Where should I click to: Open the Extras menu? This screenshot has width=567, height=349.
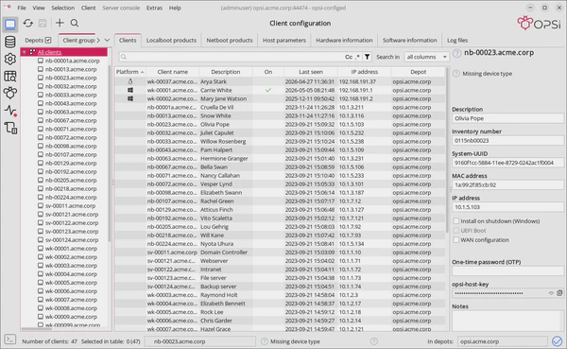[154, 8]
